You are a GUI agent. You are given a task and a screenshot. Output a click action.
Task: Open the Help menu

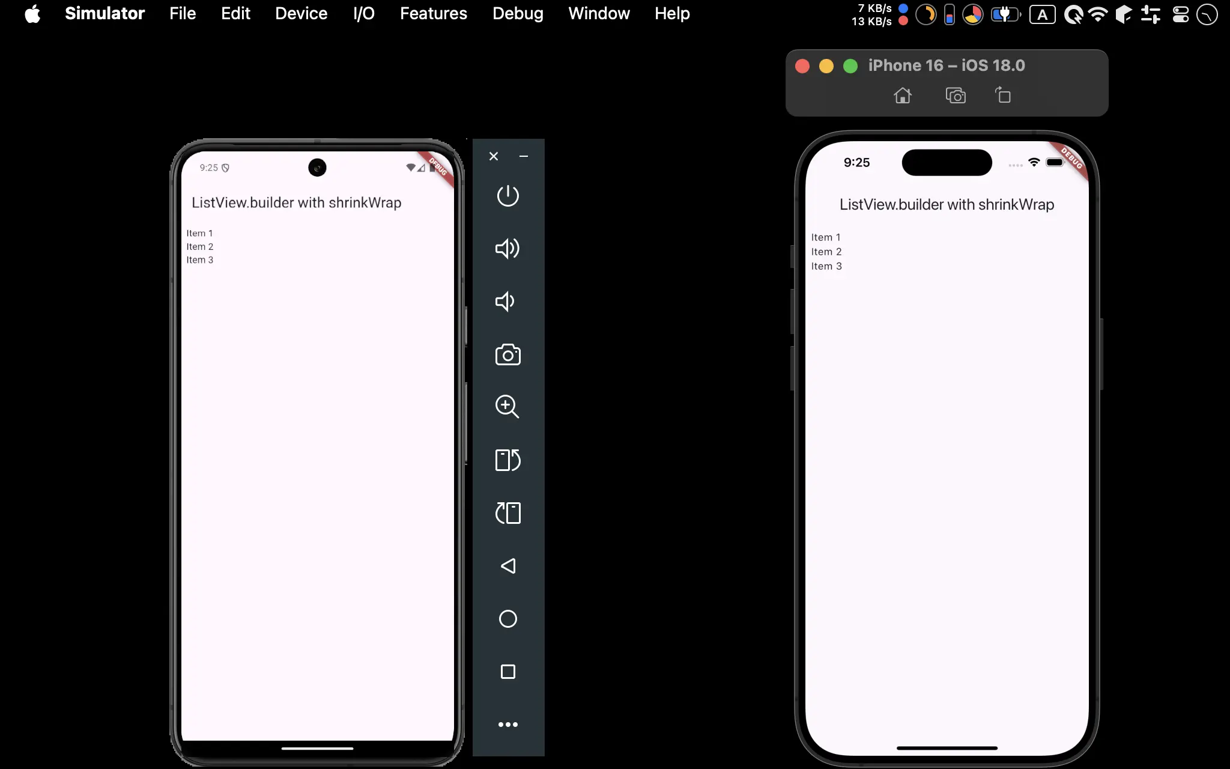point(672,13)
